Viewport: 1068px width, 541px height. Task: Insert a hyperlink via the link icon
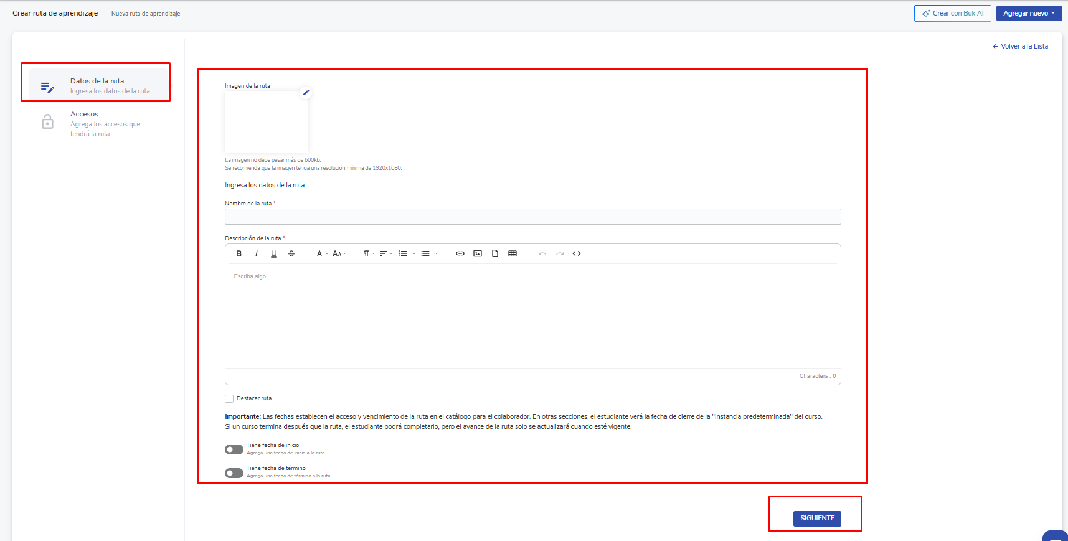click(x=460, y=253)
